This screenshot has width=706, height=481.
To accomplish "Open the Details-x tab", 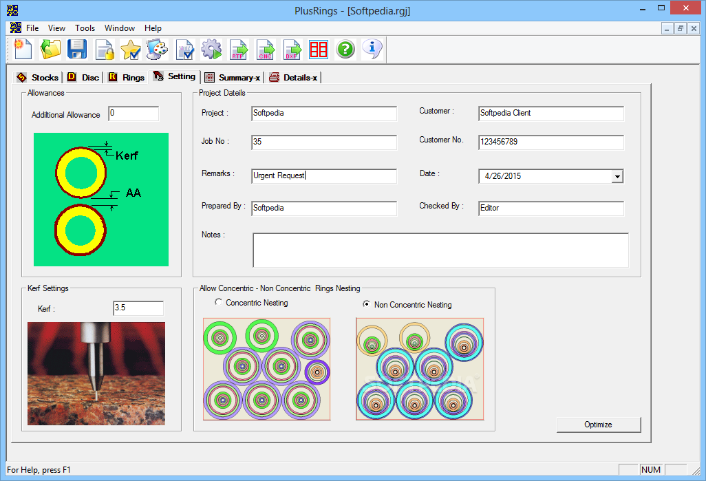I will [x=293, y=78].
